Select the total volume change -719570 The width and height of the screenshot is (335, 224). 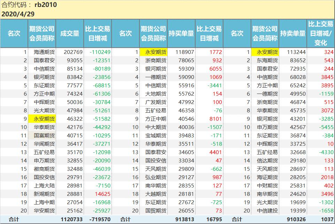click(100, 219)
